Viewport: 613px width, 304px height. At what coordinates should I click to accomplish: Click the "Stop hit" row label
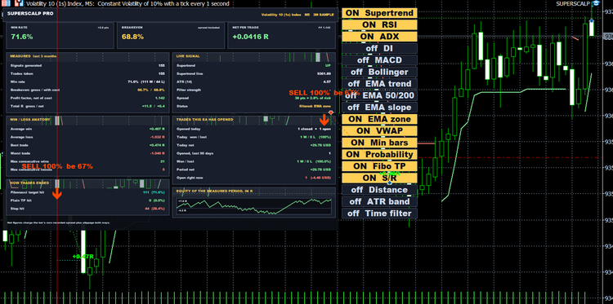pyautogui.click(x=18, y=209)
